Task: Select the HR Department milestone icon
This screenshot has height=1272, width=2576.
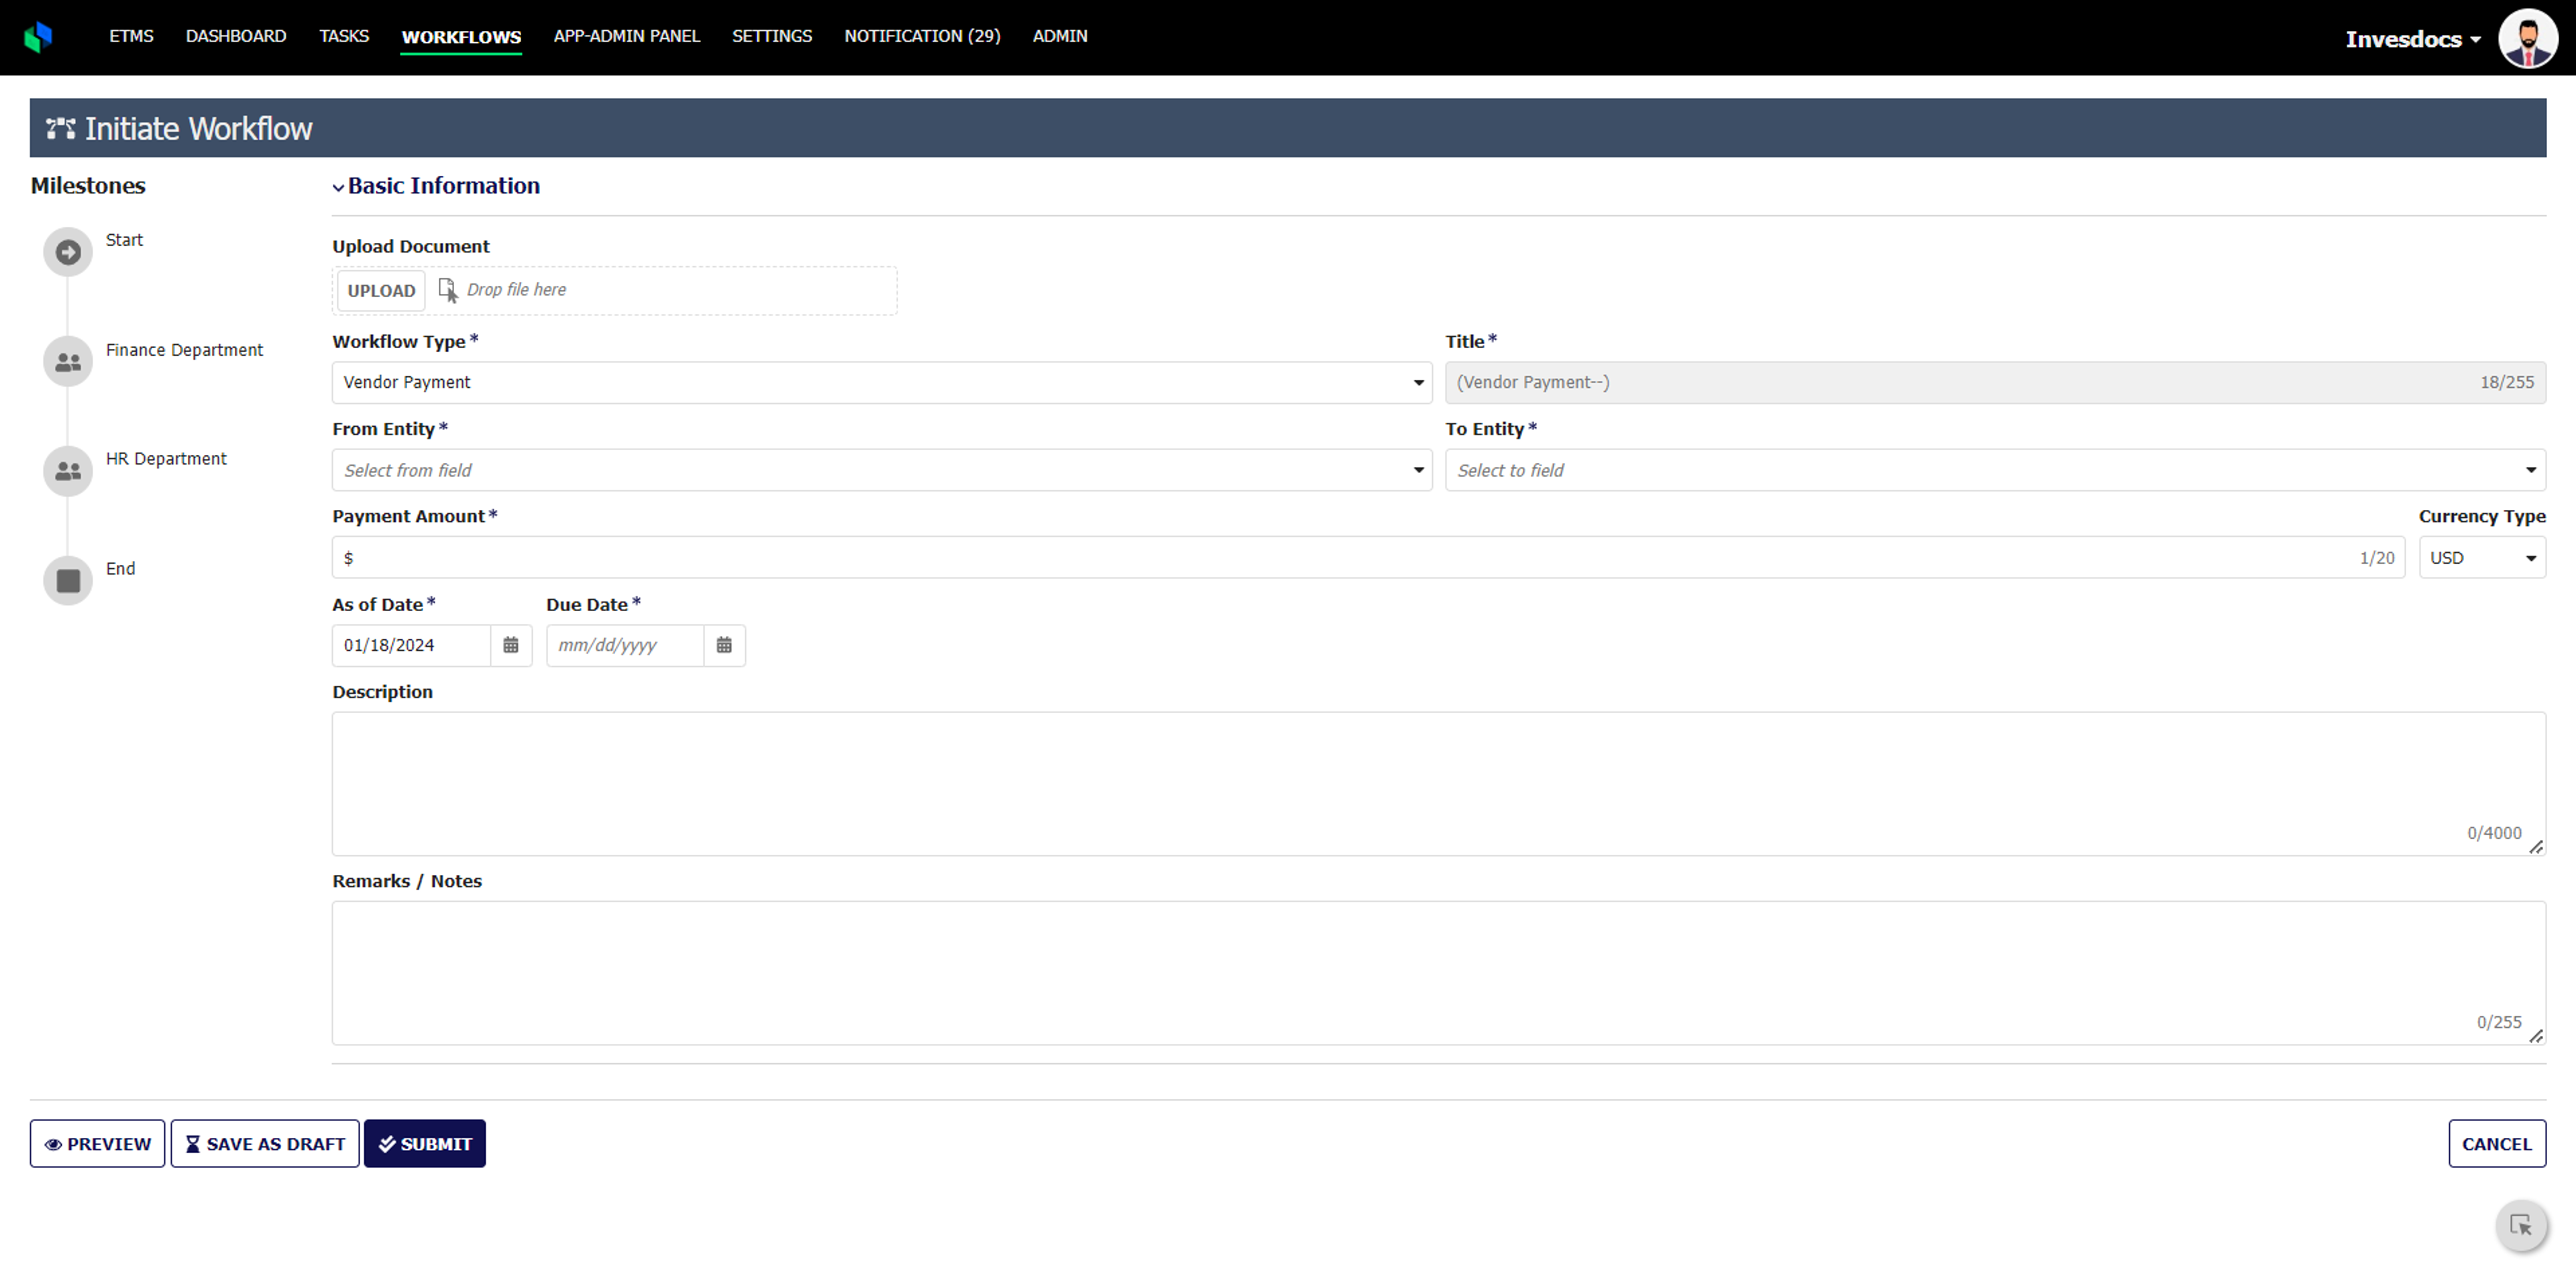Action: tap(68, 471)
